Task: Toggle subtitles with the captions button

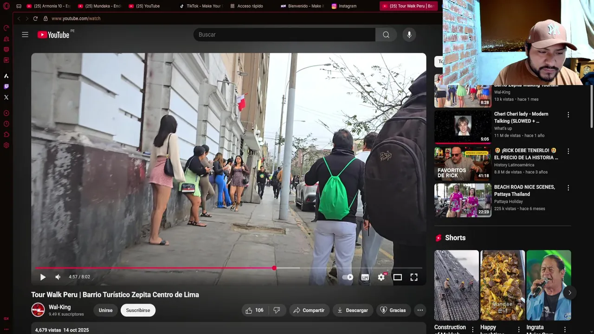Action: 365,277
